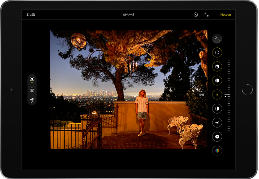Screen dimensions: 259x179
Task: Select the Saturation rainbow adjustment
Action: 217,150
